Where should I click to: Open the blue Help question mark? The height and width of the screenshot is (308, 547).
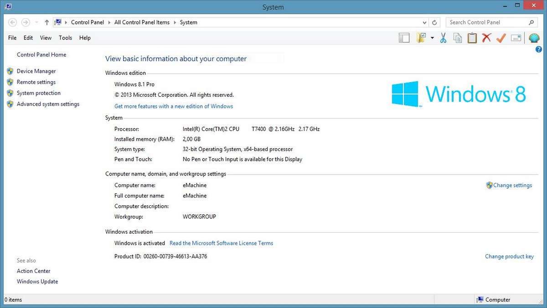coord(539,49)
